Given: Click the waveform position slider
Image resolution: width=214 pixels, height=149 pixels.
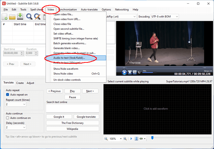Looking at the screenshot, I should pos(152,138).
